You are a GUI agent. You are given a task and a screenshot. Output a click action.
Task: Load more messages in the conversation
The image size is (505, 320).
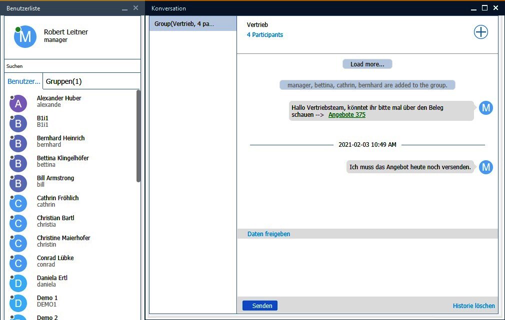tap(367, 64)
